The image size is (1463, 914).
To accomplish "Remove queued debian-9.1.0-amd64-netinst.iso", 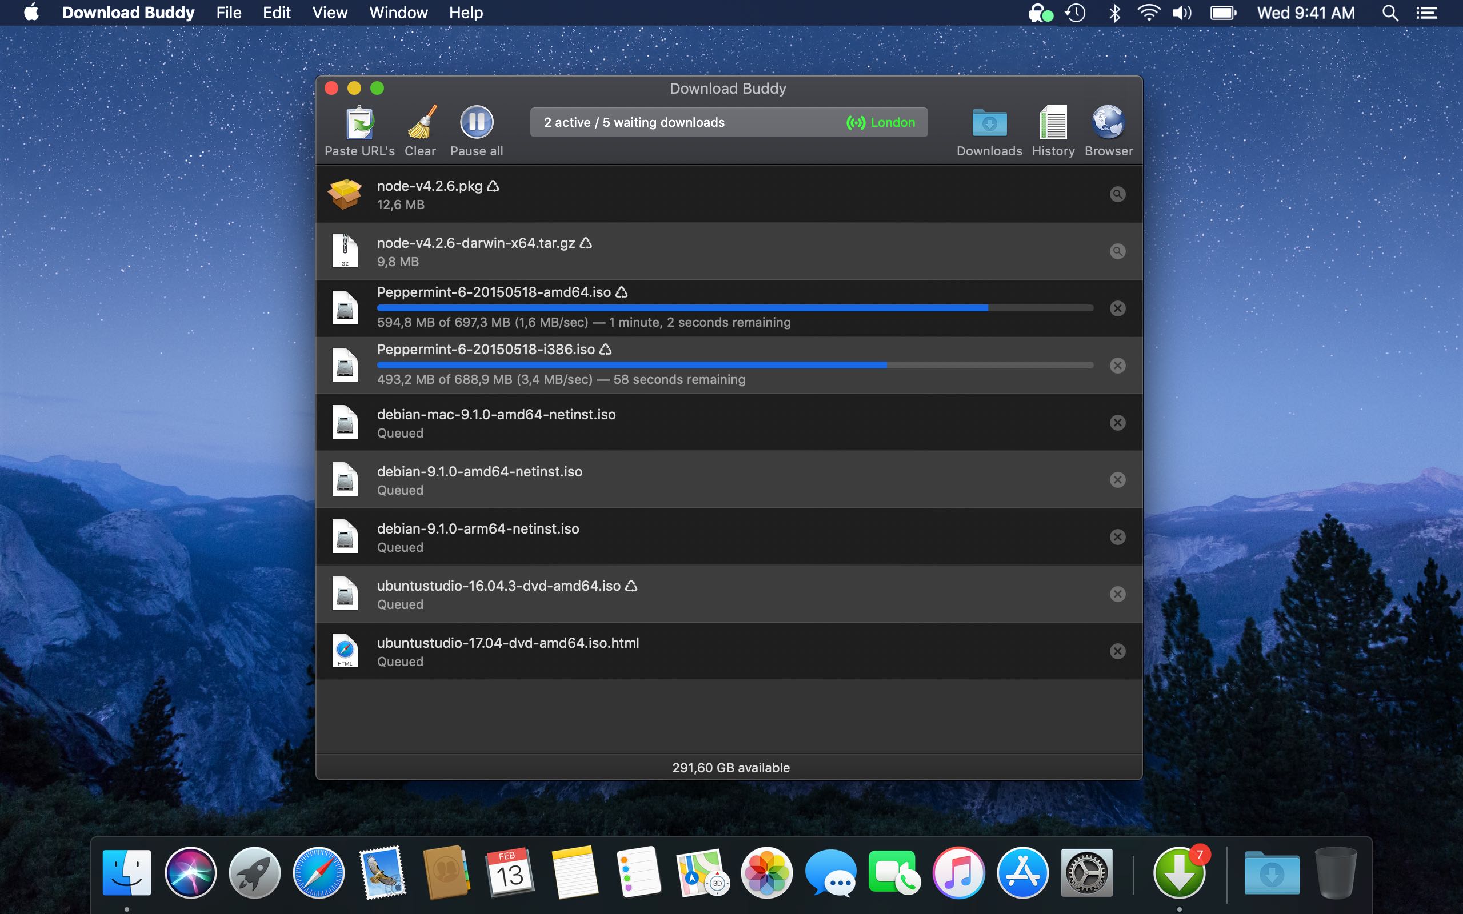I will pos(1117,480).
